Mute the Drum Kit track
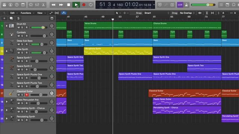The height and width of the screenshot is (134, 239). tap(18, 28)
